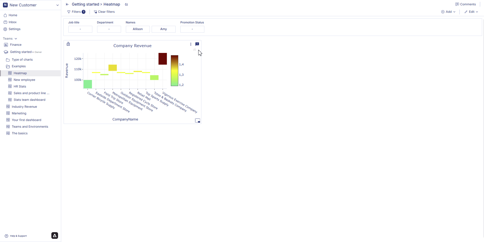Image resolution: width=484 pixels, height=242 pixels.
Task: Open the Settings gear in sidebar
Action: tap(14, 29)
